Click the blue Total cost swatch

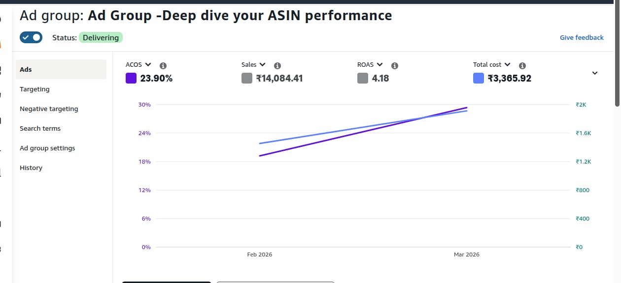click(x=479, y=78)
